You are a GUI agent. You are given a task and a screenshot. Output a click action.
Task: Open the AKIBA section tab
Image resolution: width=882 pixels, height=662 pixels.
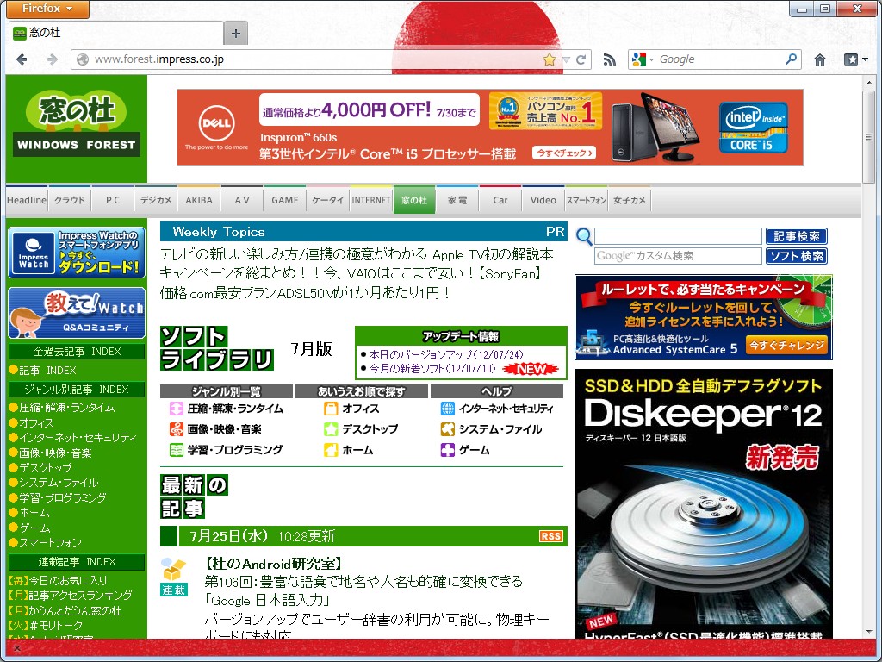(198, 199)
